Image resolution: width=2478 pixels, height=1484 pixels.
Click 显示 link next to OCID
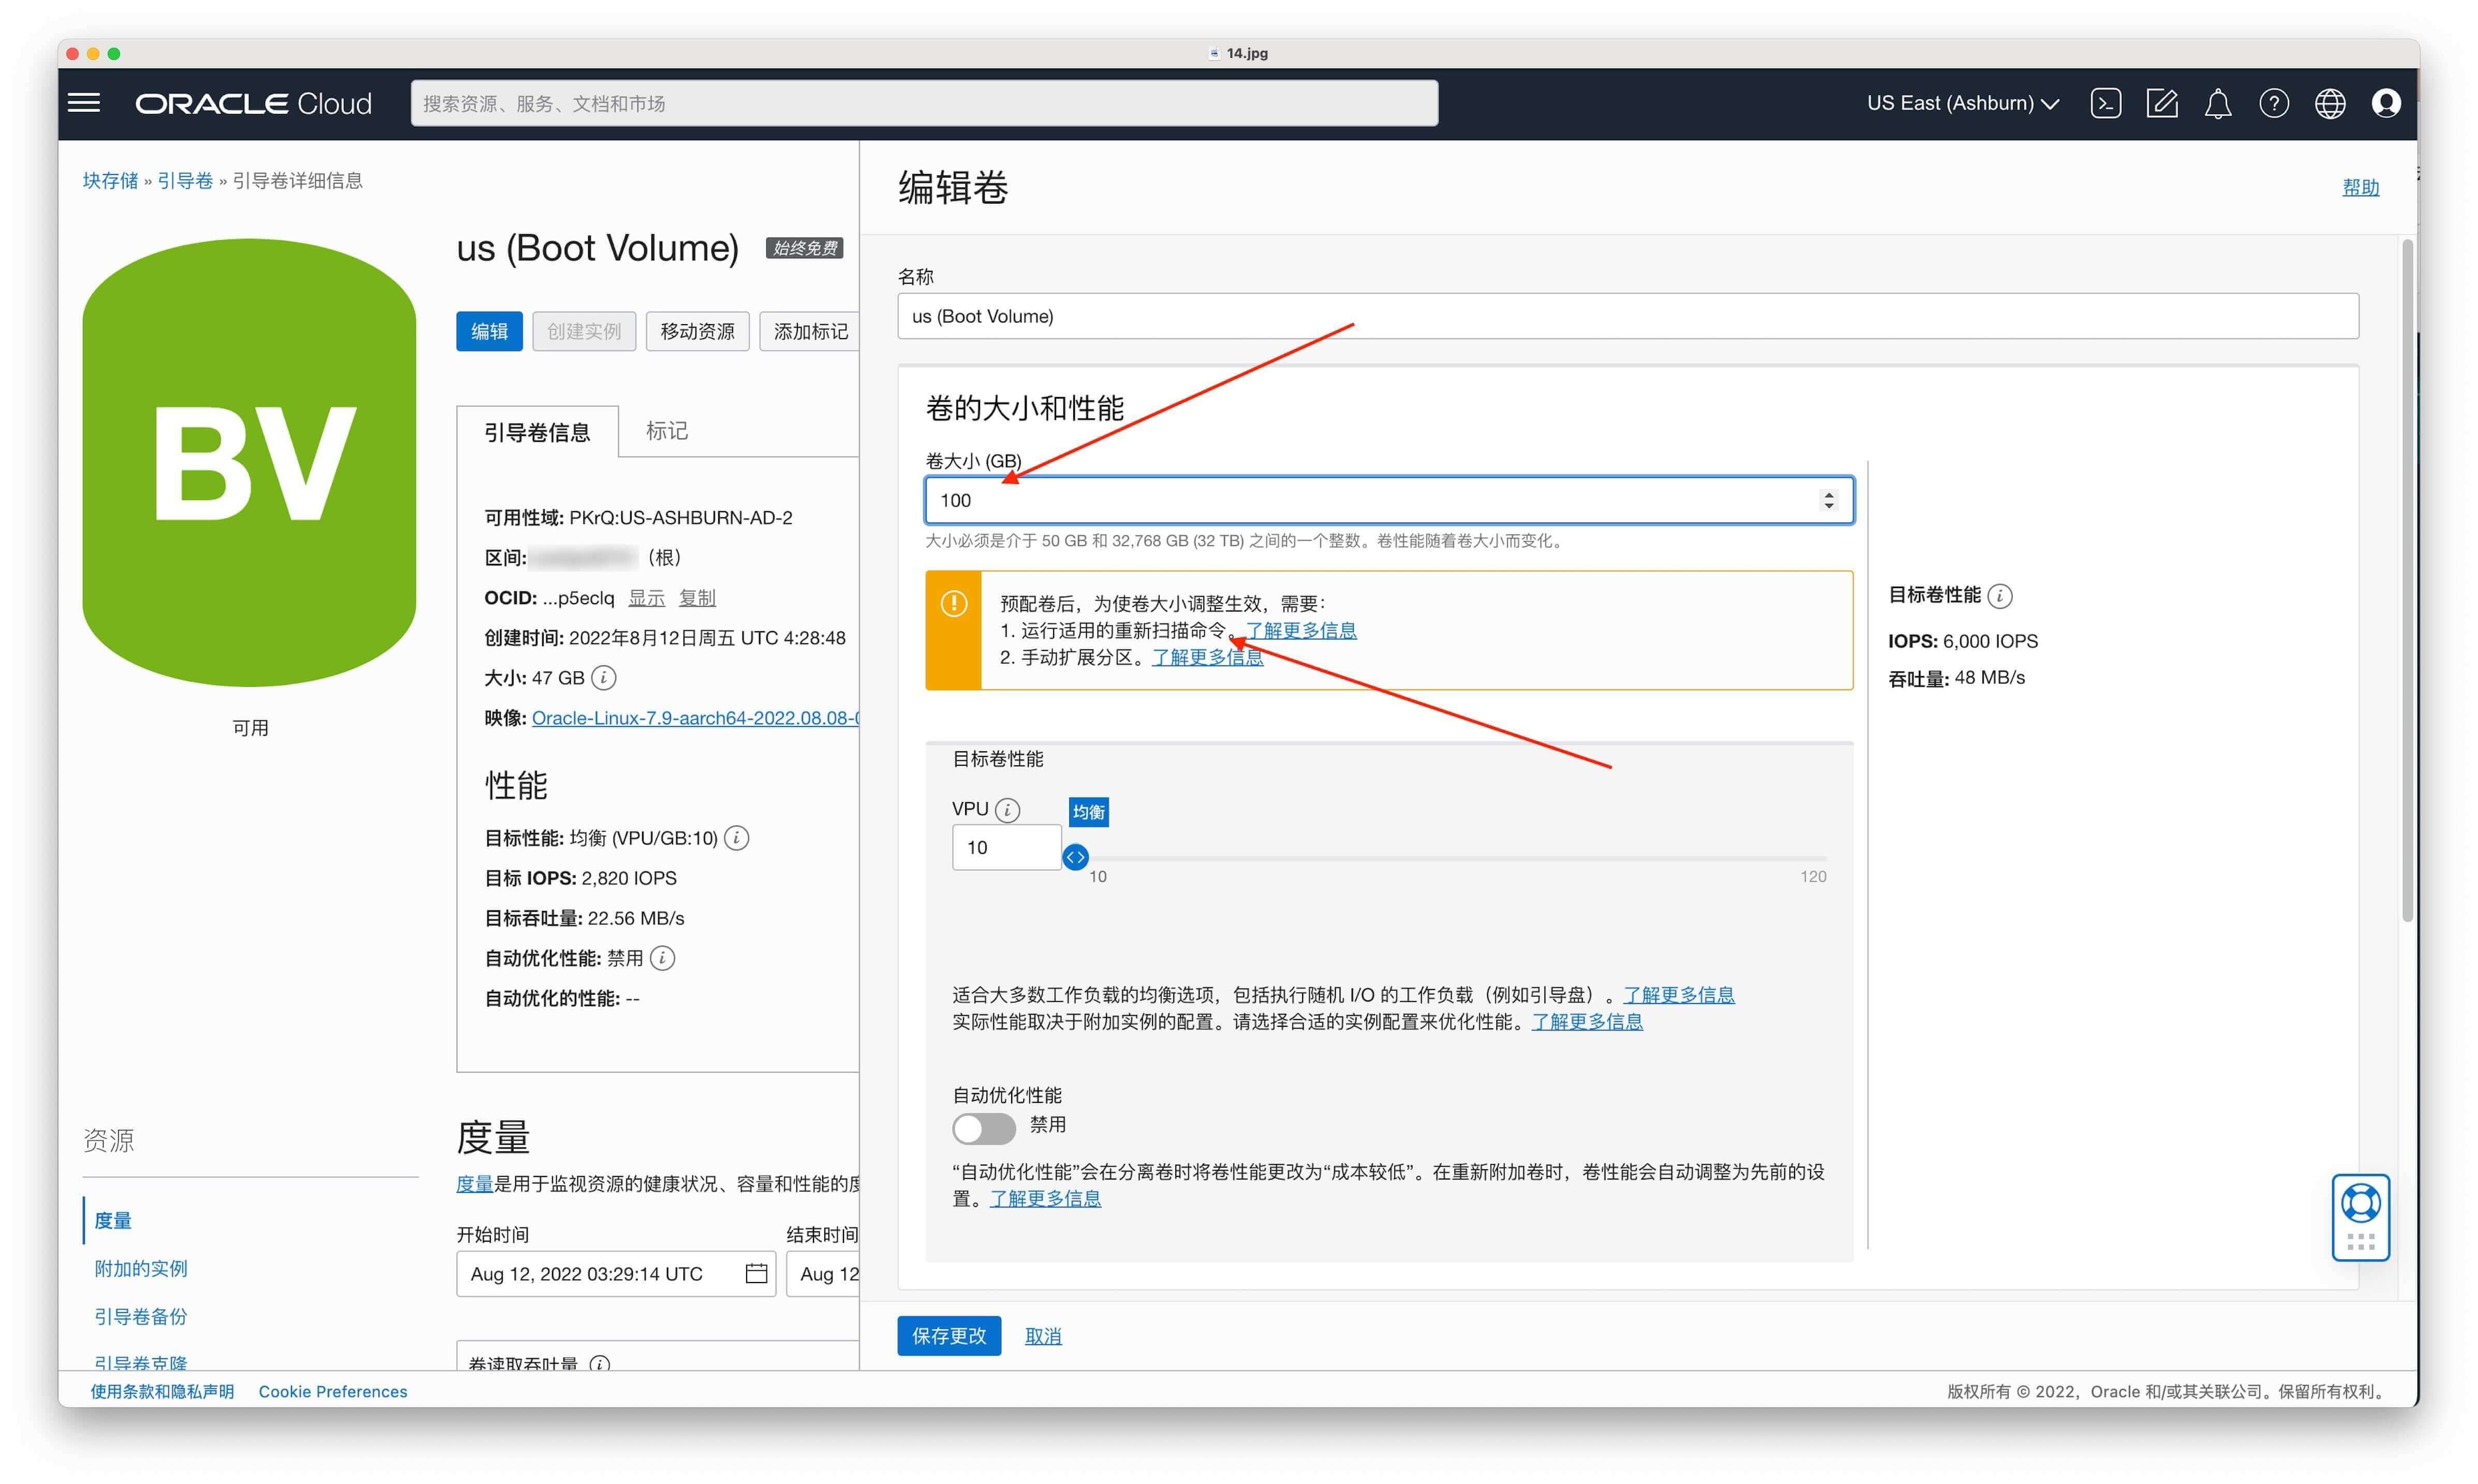(646, 598)
